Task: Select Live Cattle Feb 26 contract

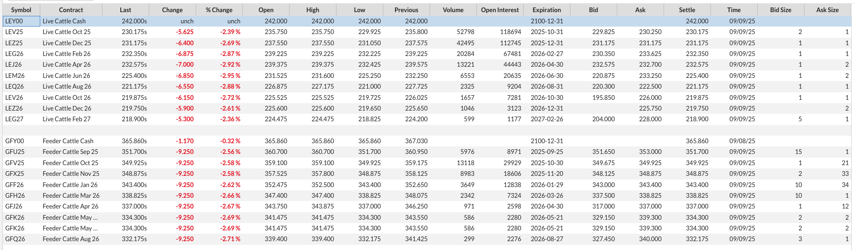Action: [66, 54]
